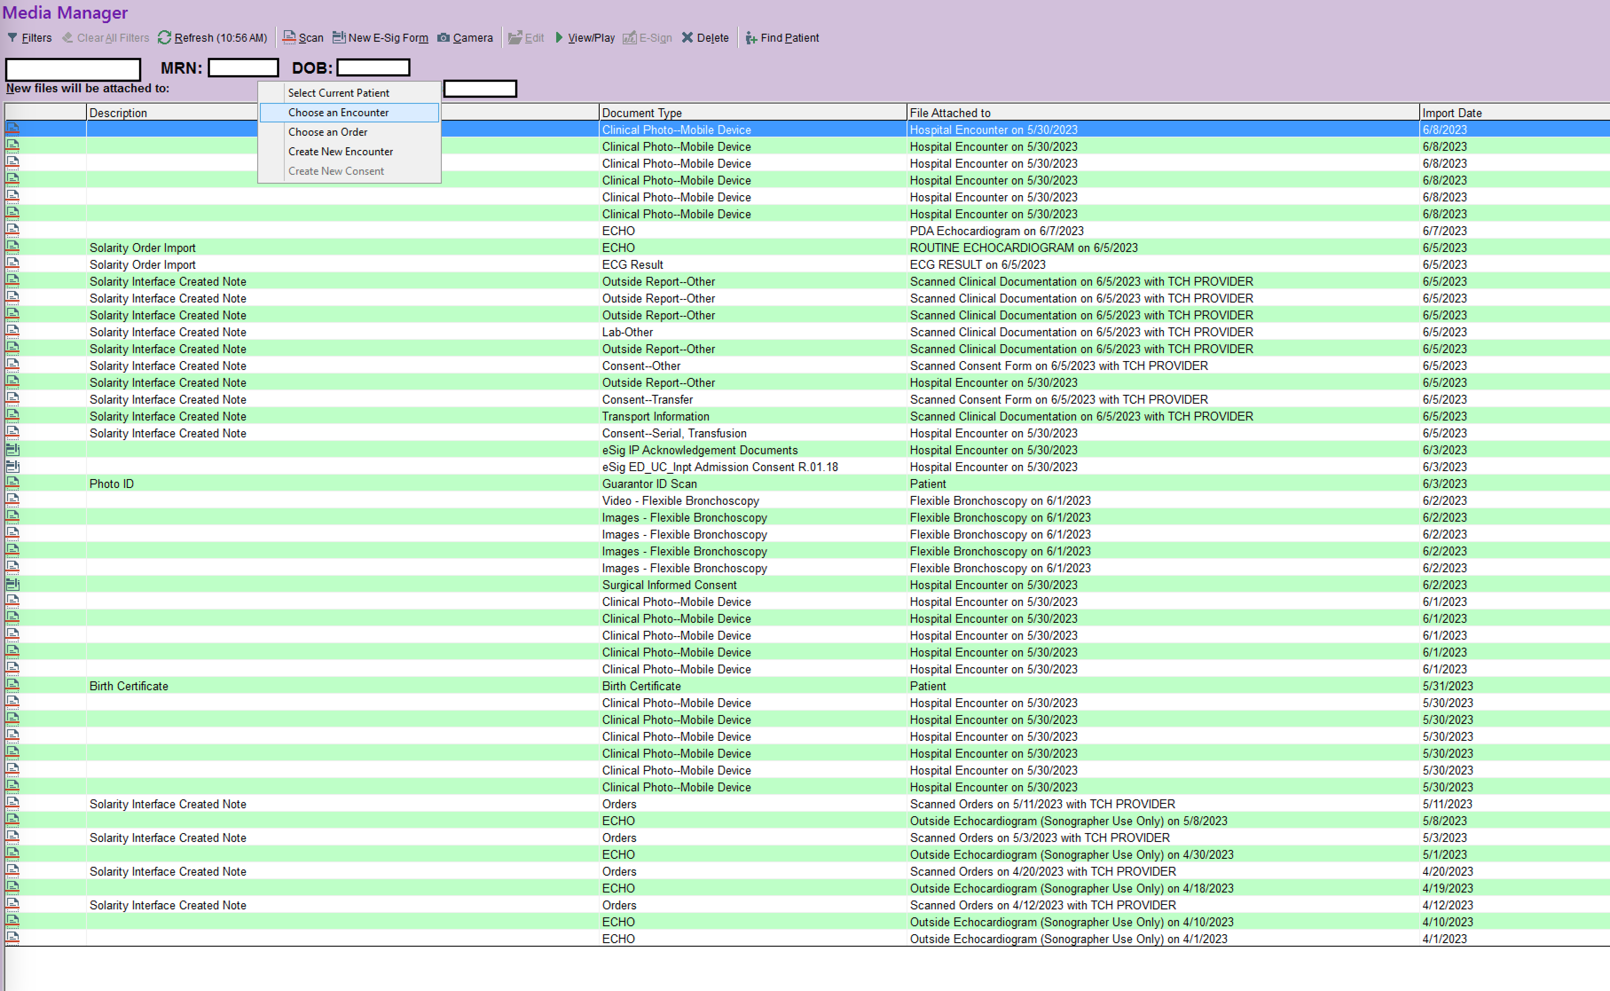The image size is (1610, 991).
Task: Focus the MRN input field
Action: [243, 67]
